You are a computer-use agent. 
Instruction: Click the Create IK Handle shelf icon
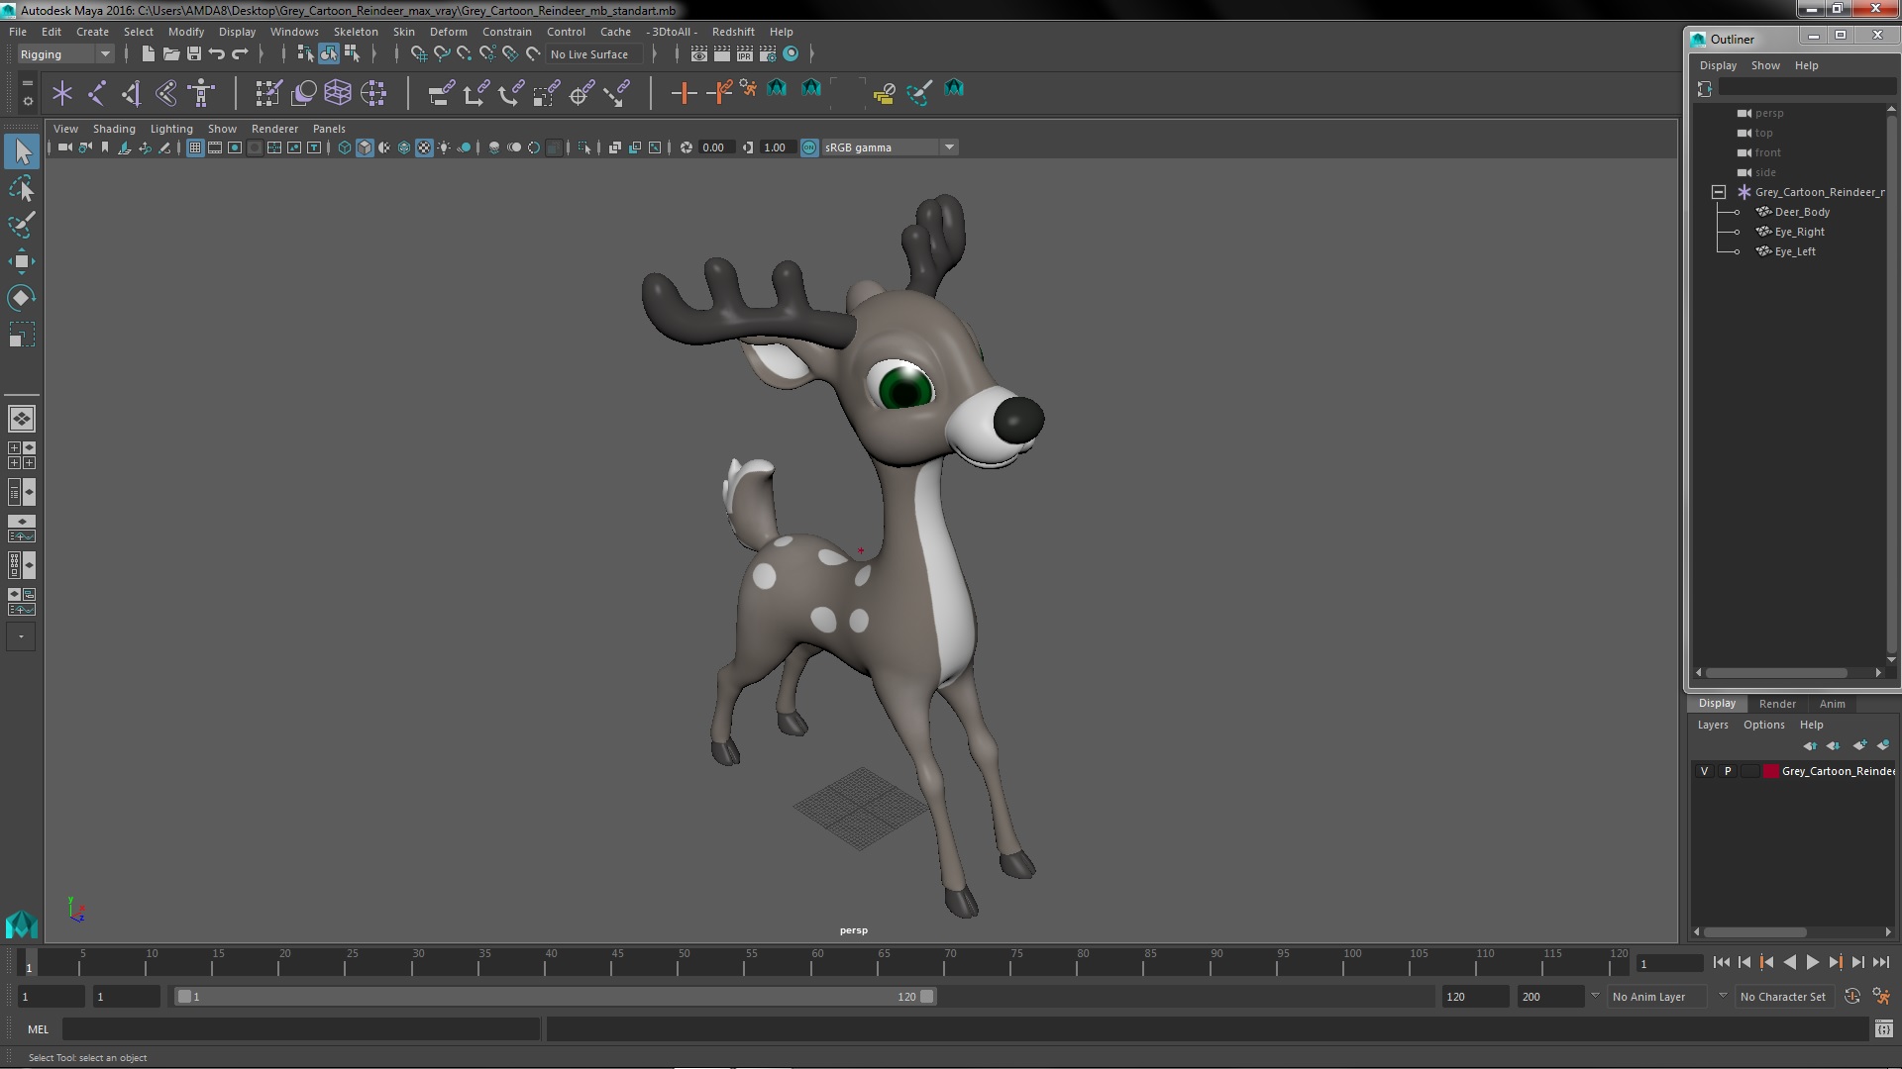132,93
